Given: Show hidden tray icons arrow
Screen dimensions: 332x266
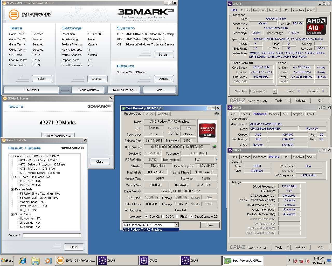Looking at the screenshot, I should click(289, 260).
